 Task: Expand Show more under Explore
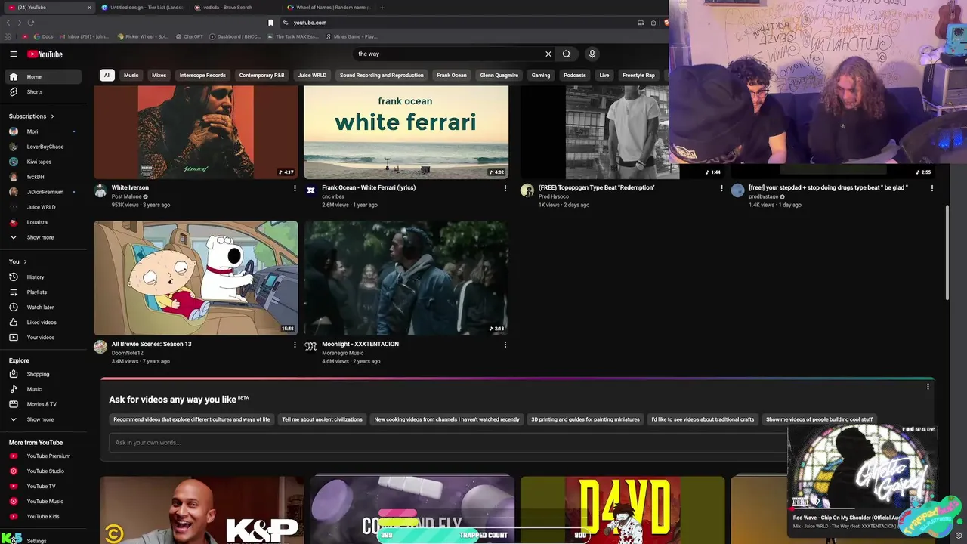click(44, 419)
